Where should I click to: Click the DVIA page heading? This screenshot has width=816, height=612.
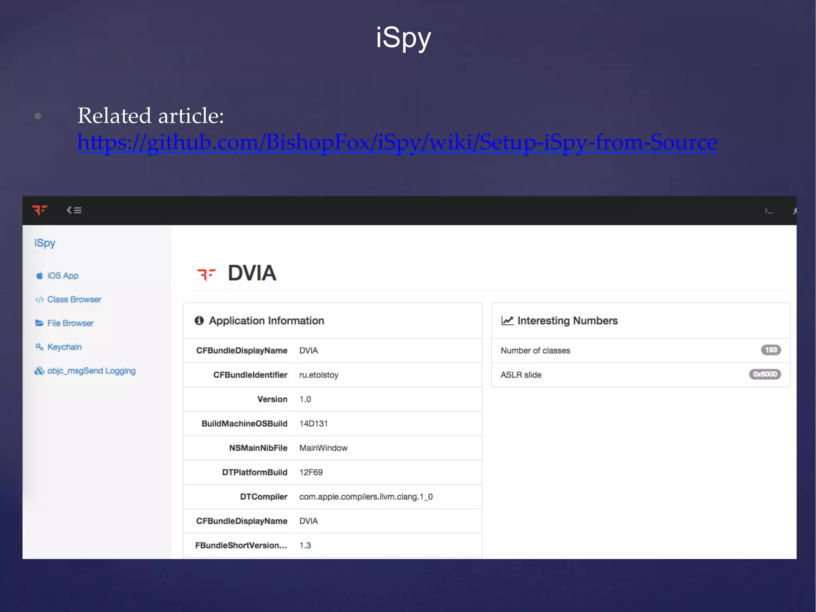point(252,273)
